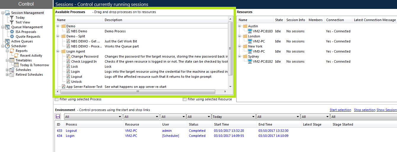Click the gear icon for ISA Proposals
This screenshot has height=152, width=397.
[12, 32]
